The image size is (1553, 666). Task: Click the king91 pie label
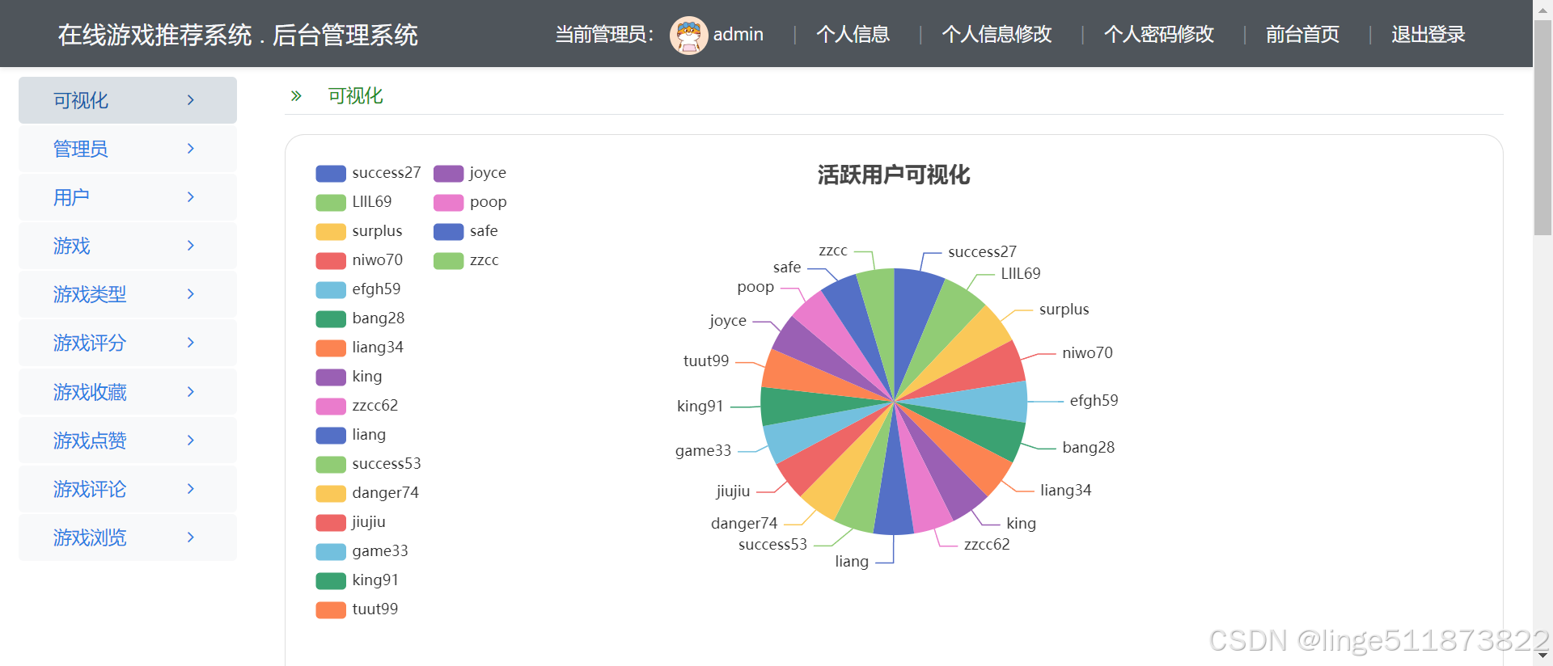(x=700, y=407)
